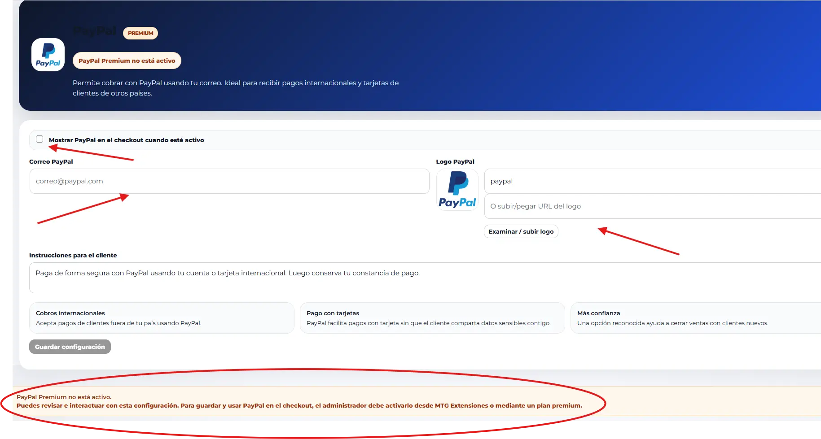
Task: Click the PayPal logo icon in the header
Action: click(48, 55)
